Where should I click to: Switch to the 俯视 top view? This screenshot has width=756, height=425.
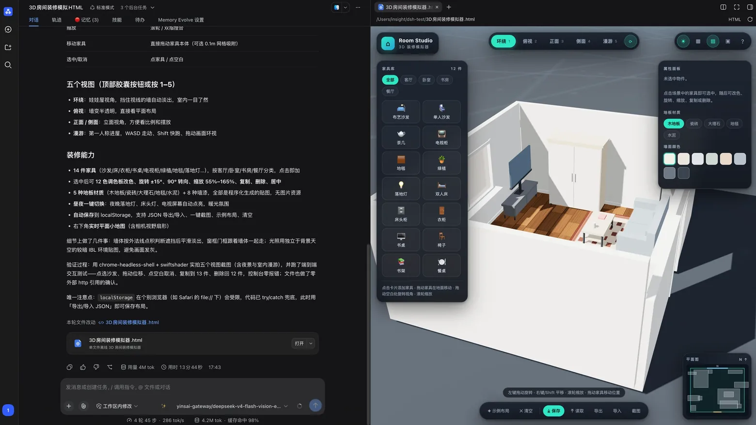530,42
